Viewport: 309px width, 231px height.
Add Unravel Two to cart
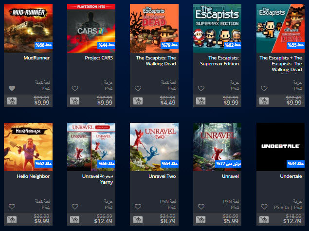point(138,220)
